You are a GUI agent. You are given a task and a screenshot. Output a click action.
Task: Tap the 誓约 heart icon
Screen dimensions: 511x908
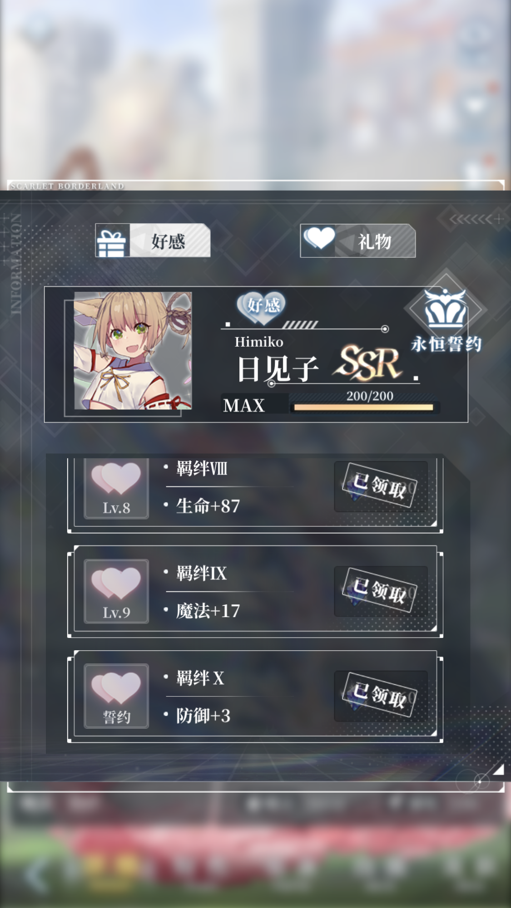tap(116, 696)
